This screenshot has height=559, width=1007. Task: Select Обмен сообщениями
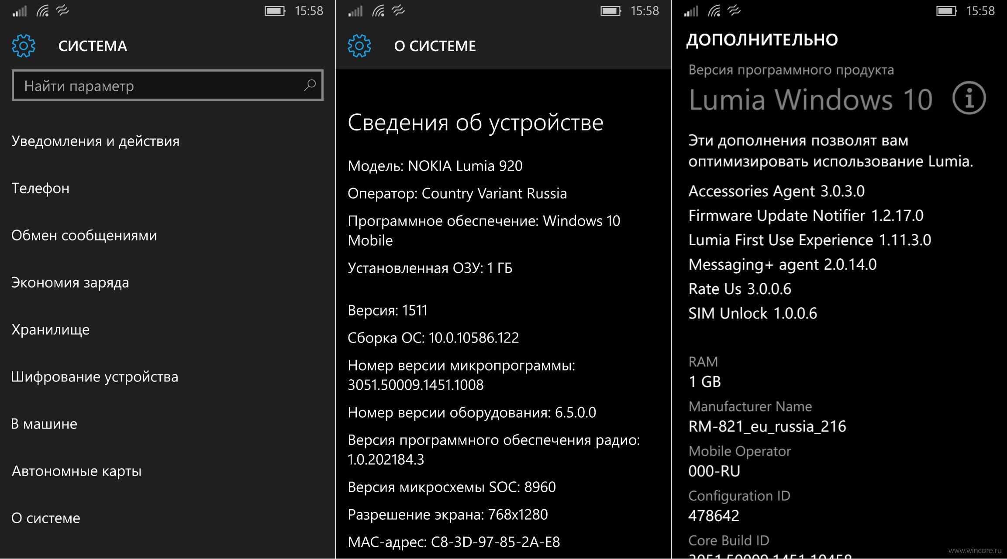coord(84,236)
